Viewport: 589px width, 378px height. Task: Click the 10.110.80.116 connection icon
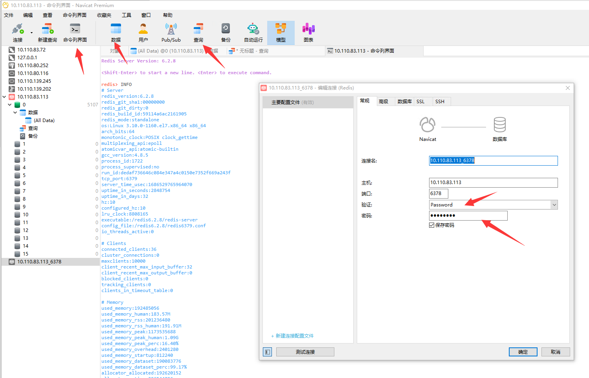click(12, 73)
